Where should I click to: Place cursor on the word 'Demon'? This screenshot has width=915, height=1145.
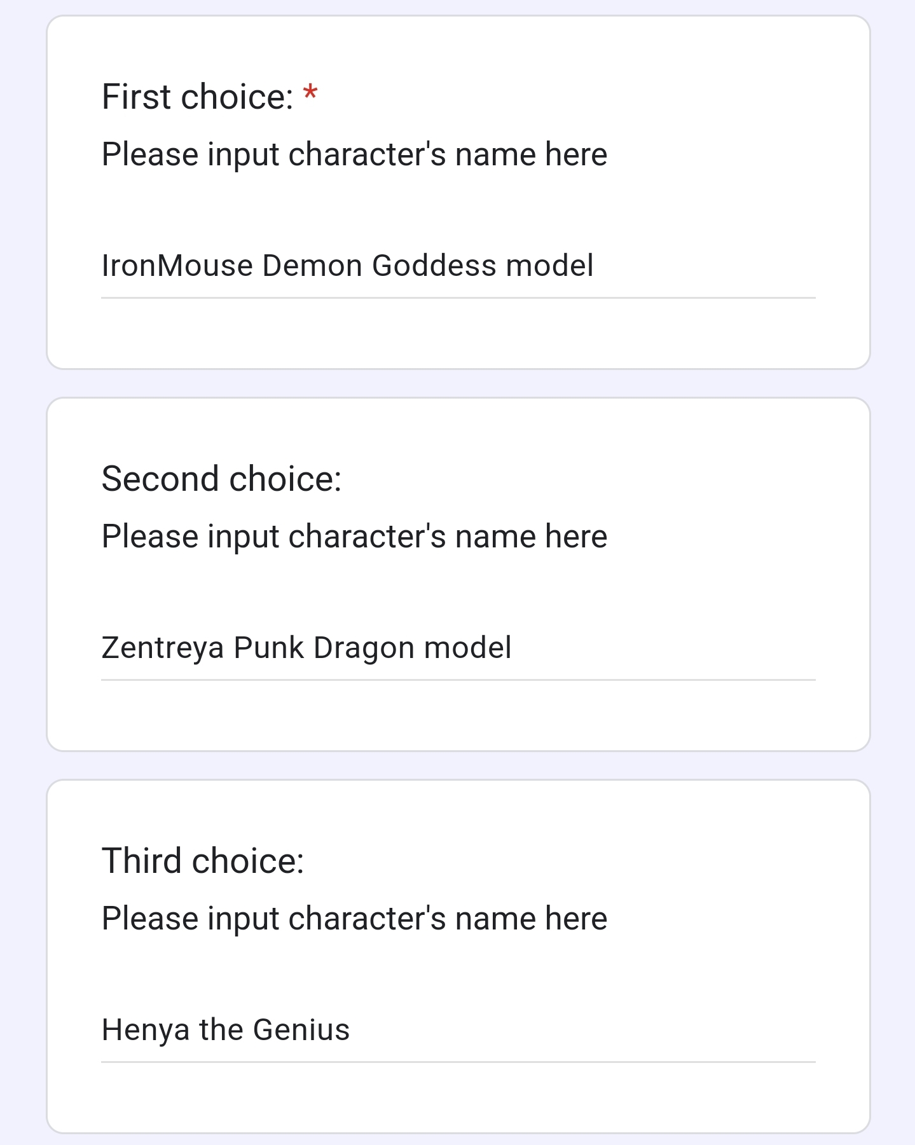point(313,266)
